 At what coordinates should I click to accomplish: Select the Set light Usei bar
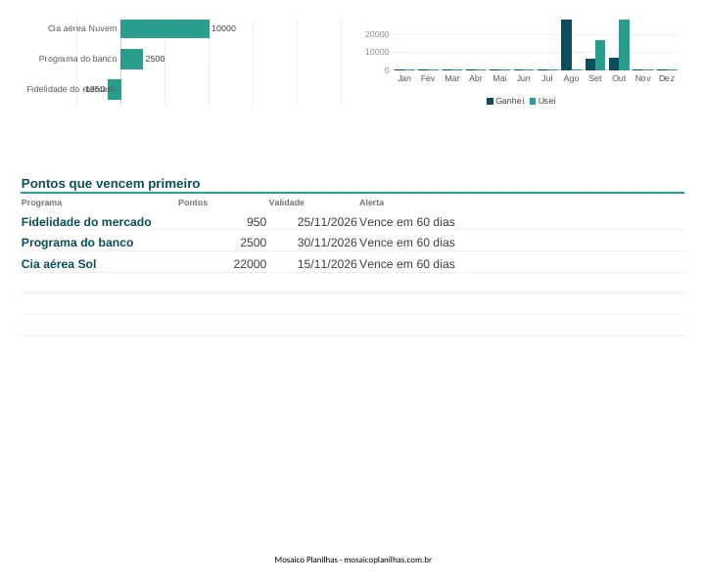(600, 55)
